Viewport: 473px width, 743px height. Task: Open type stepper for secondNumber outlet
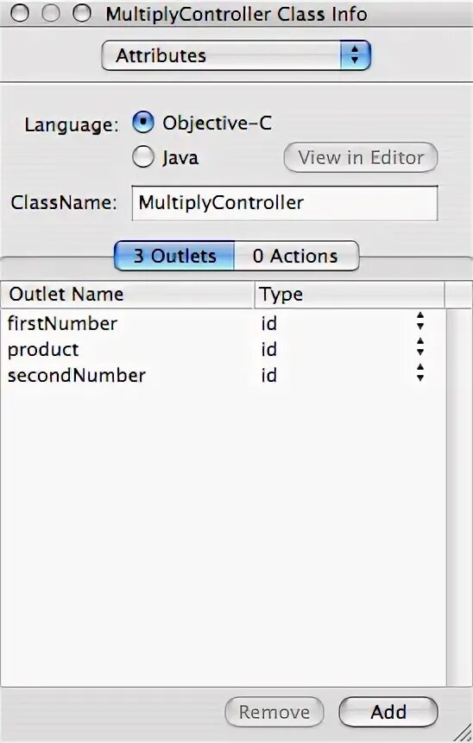click(420, 373)
